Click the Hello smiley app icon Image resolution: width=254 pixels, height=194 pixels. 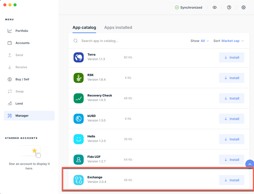pyautogui.click(x=79, y=139)
